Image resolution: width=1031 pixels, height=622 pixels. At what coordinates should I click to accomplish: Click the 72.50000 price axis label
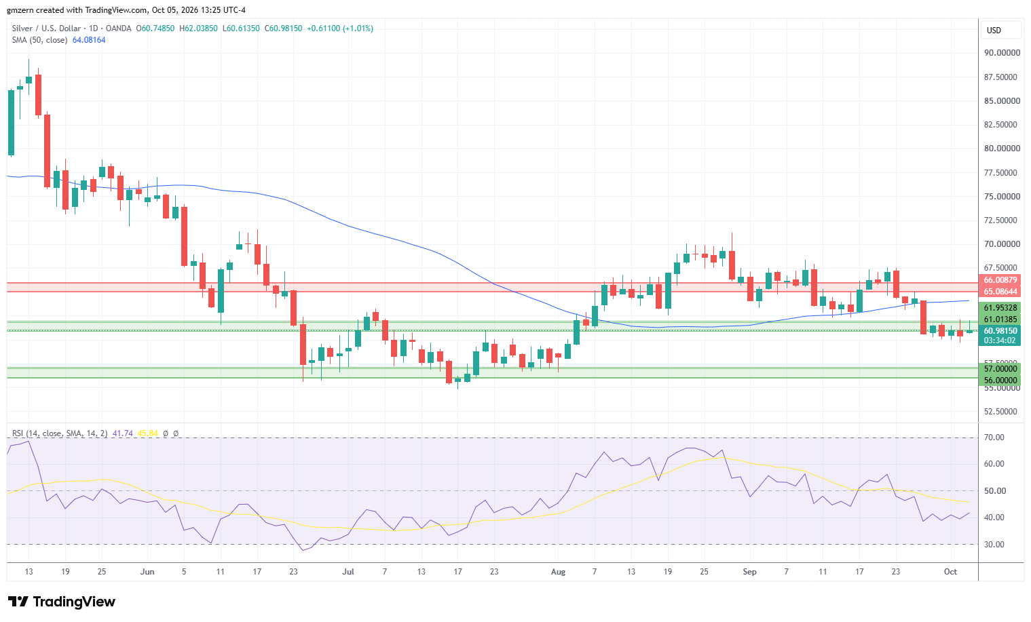pyautogui.click(x=1002, y=220)
